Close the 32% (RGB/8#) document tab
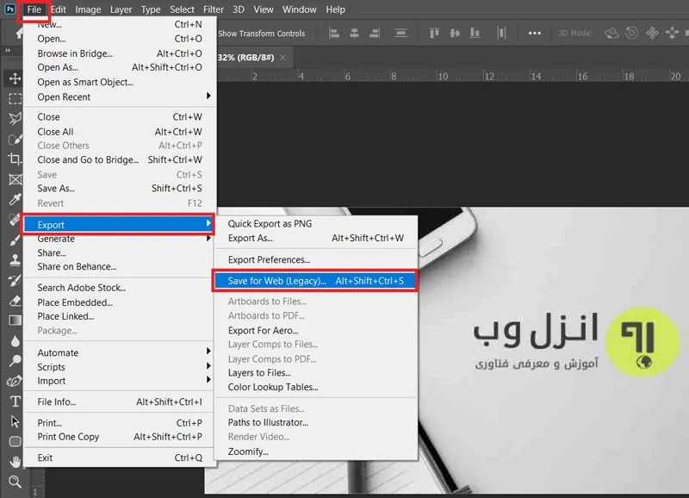 click(x=282, y=57)
